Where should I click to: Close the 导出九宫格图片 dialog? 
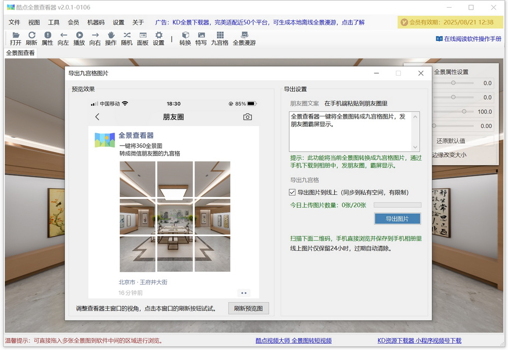click(421, 73)
